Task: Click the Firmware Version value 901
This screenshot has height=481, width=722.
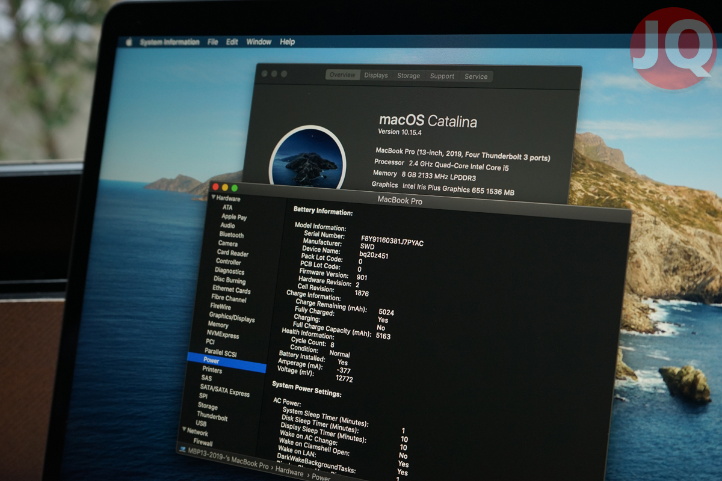Action: (x=362, y=277)
